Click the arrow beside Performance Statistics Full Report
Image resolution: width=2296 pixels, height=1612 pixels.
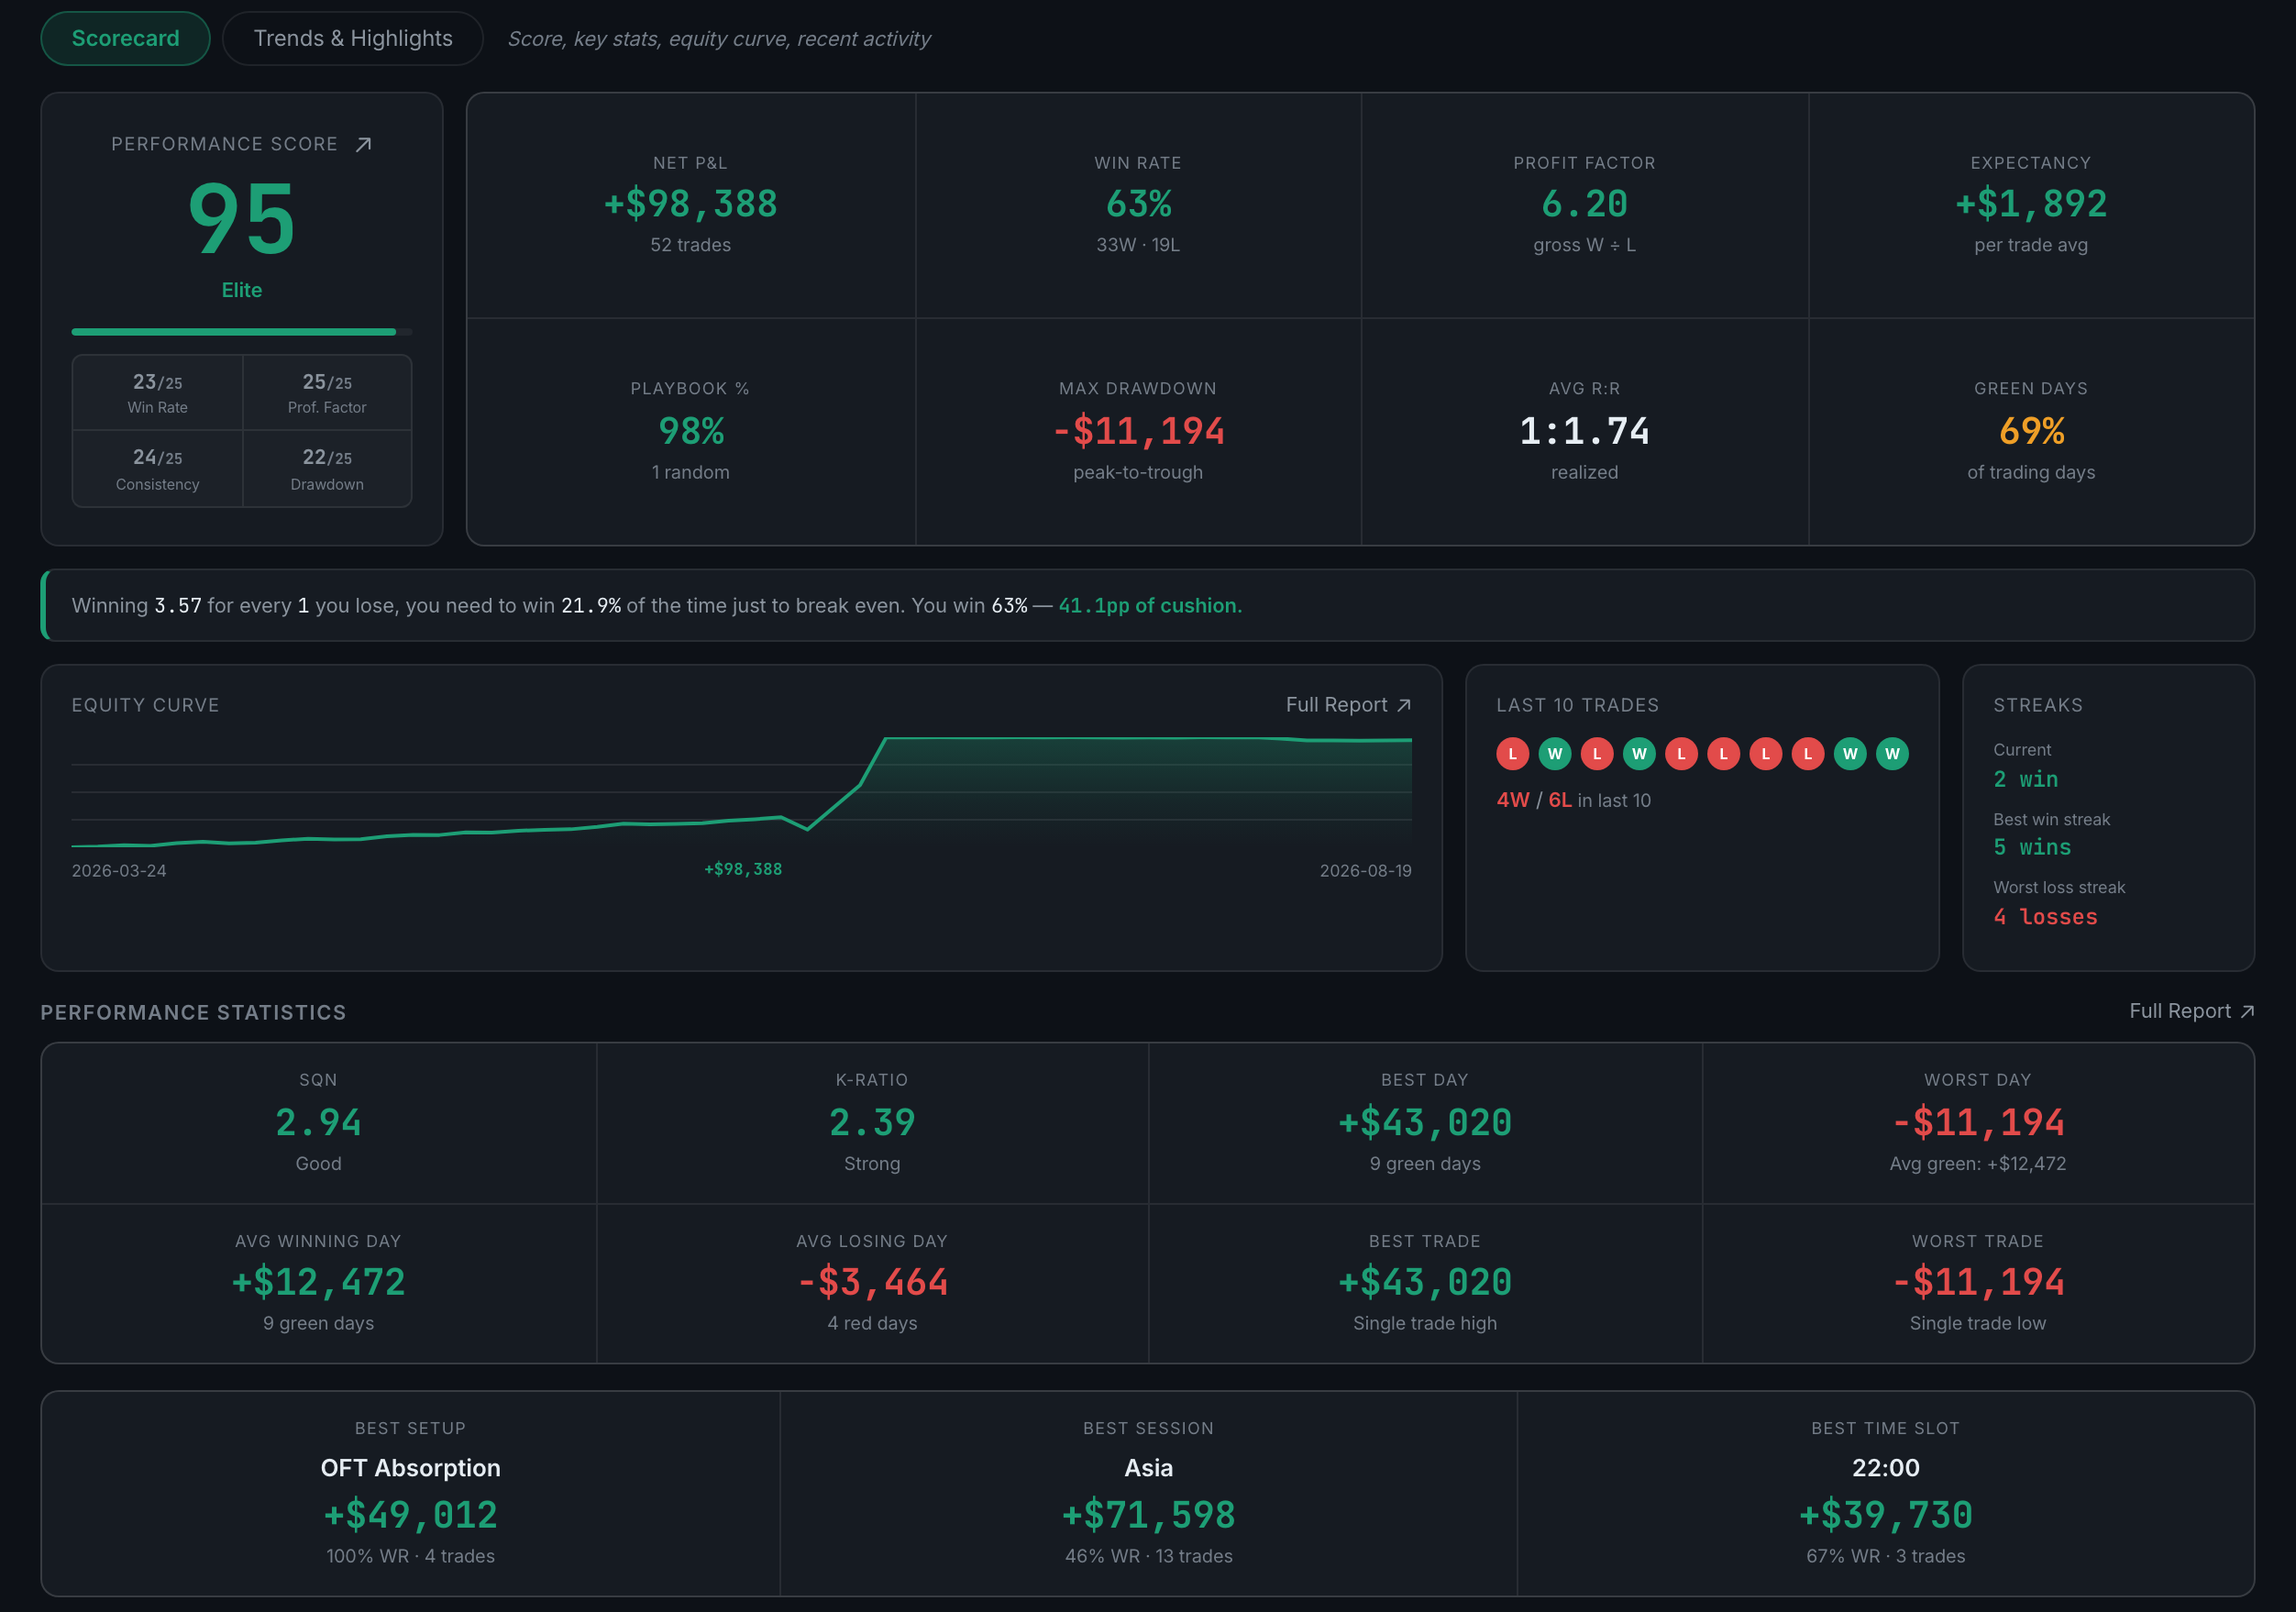[x=2247, y=1011]
